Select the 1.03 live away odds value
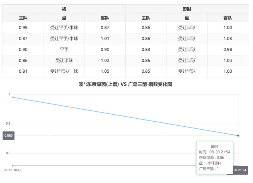 (x=228, y=38)
